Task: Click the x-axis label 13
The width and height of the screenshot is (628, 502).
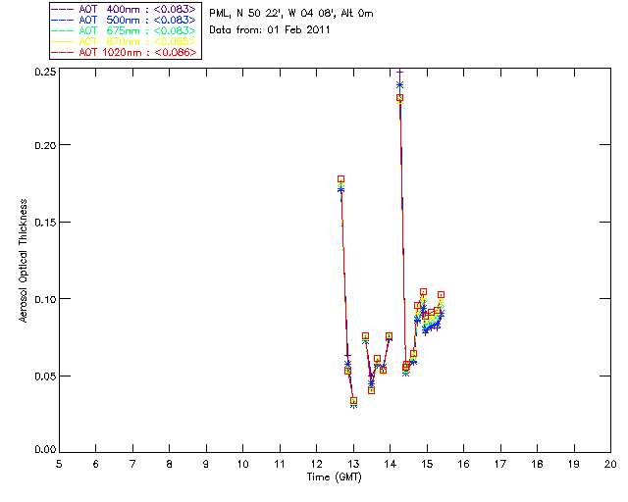Action: (353, 465)
